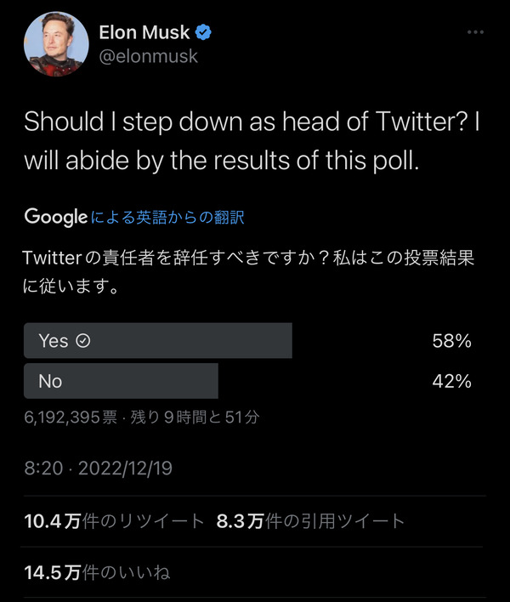Open the 8:20 · 2022/12/19 timestamp
Viewport: 510px width, 602px height.
pos(99,469)
